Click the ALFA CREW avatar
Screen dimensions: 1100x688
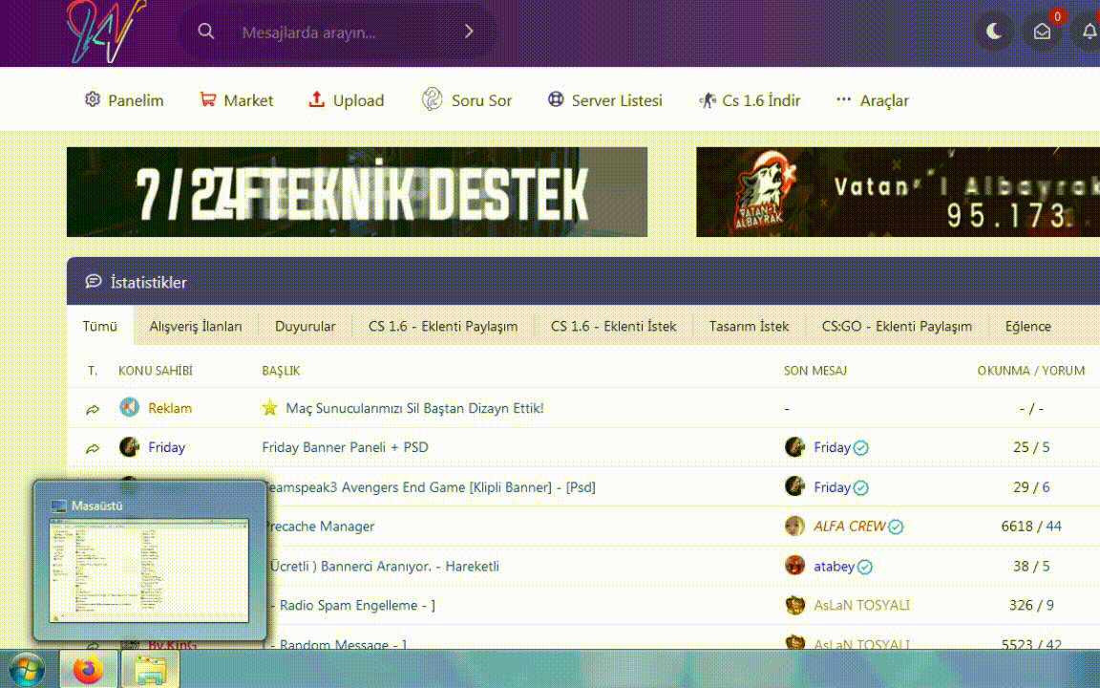coord(794,526)
